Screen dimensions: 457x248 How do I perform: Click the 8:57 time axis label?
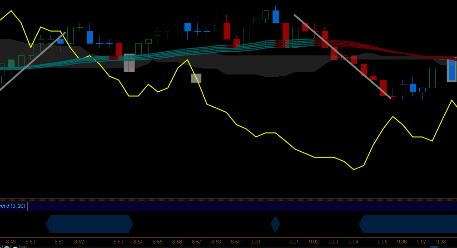[x=196, y=242]
